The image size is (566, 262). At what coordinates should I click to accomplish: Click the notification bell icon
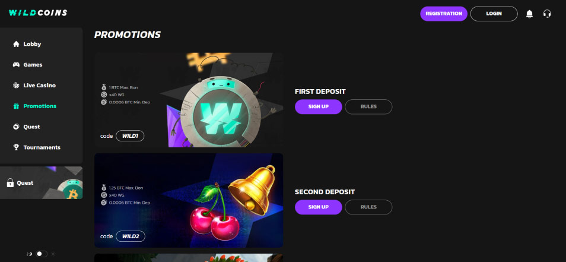tap(529, 14)
